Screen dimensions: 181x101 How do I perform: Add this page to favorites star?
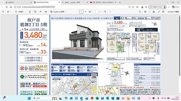(133, 7)
